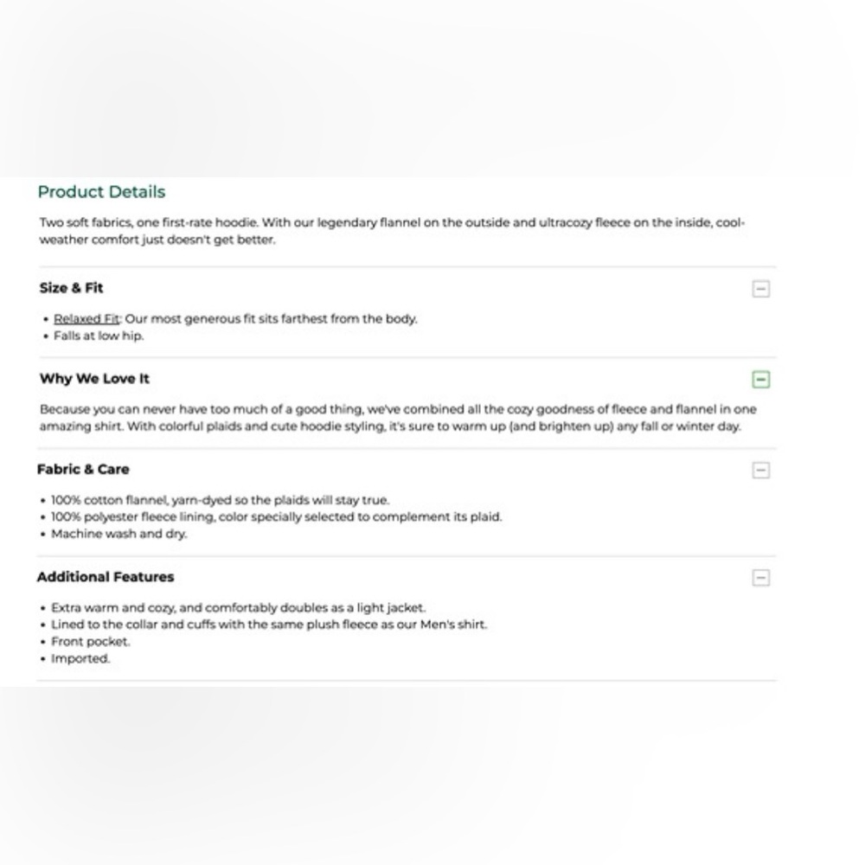Click the 'Machine wash and dry' bullet
Screen dimensions: 865x865
coord(119,534)
